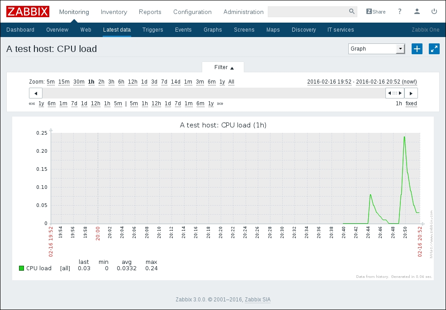Open the Configuration menu
This screenshot has height=310, width=446.
pos(192,12)
